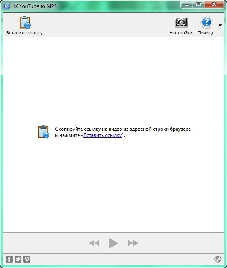The height and width of the screenshot is (268, 227).
Task: Open the Vimeo icon in the footer
Action: (x=27, y=259)
